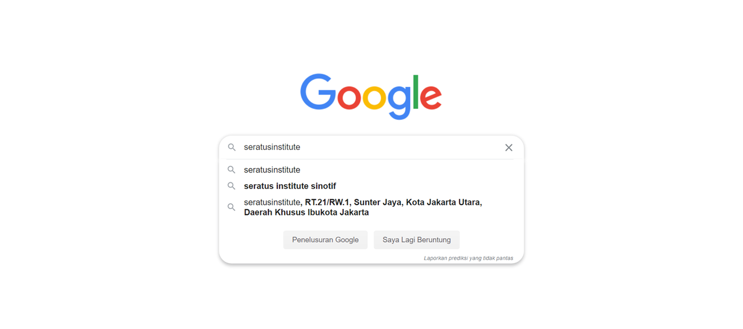Select the first 'seratusinstitute' suggestion
This screenshot has height=329, width=743.
(371, 170)
